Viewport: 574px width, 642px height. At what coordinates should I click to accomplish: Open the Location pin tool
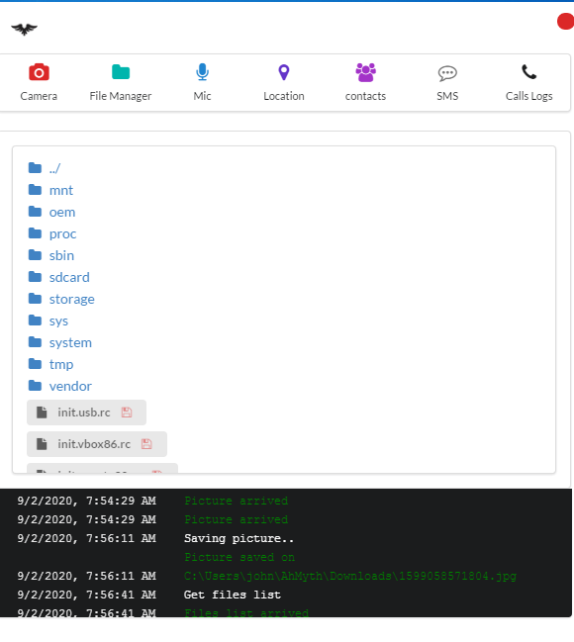[283, 72]
